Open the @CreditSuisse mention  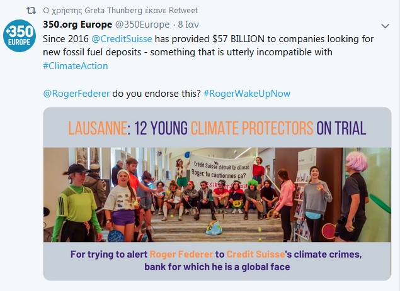coord(122,39)
